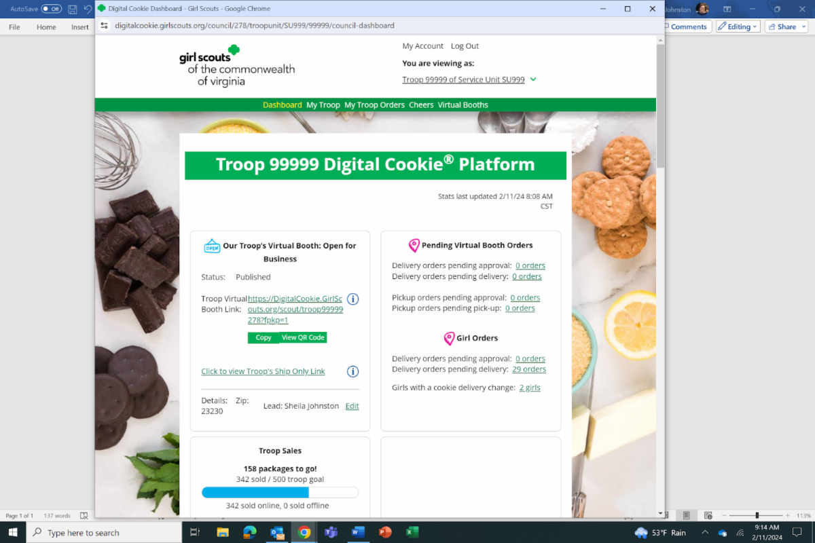
Task: Open PowerPoint from the taskbar
Action: (384, 532)
